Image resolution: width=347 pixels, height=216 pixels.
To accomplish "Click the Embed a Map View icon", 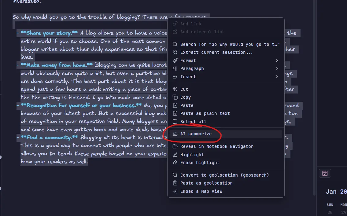I will [175, 191].
